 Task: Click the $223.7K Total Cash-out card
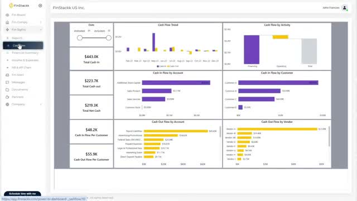tap(91, 83)
